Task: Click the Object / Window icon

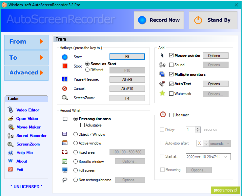Action: [x=65, y=134]
